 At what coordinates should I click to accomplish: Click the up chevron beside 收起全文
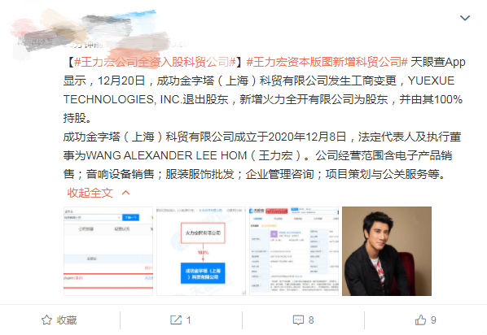125,193
